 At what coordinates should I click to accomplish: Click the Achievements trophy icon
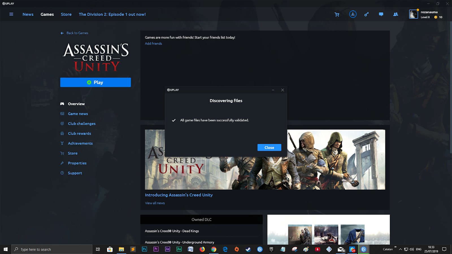tap(62, 143)
